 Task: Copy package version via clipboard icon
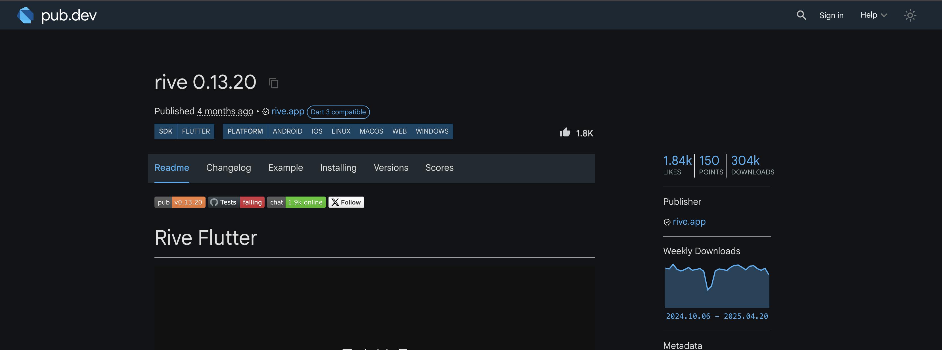click(x=273, y=83)
